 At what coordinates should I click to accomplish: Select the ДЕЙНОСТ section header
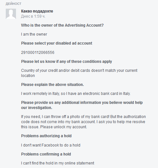(x=13, y=4)
